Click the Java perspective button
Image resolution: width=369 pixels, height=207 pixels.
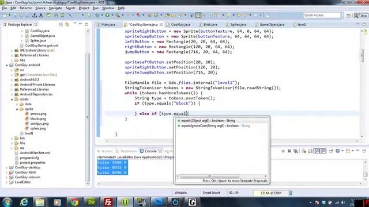361,16
